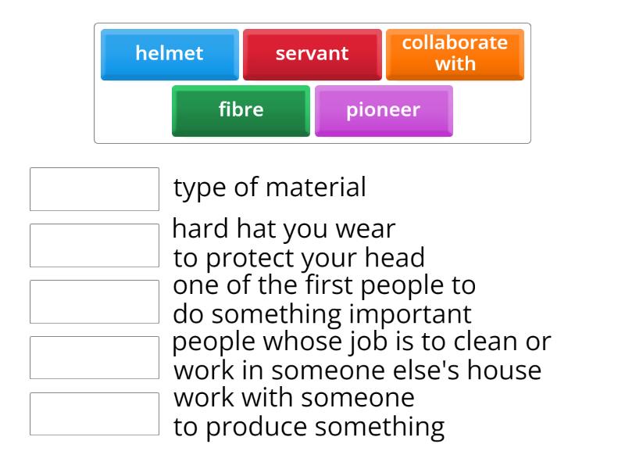Screen dimensions: 625x469
Task: Select the fibre word tile
Action: tap(241, 110)
